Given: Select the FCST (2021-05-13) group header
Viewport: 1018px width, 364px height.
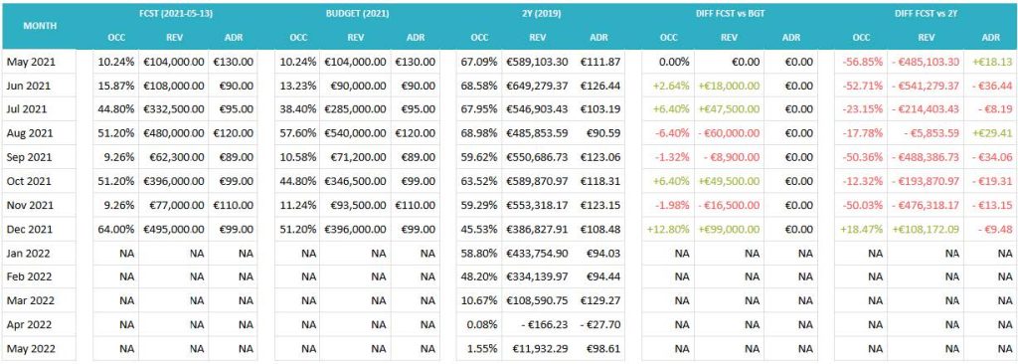Looking at the screenshot, I should tap(175, 13).
